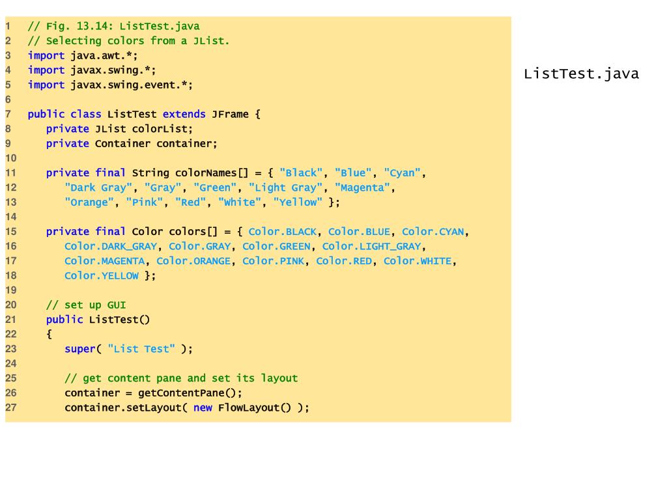This screenshot has height=500, width=667.
Task: Click the constant Color.MAGENTA
Action: [x=105, y=261]
